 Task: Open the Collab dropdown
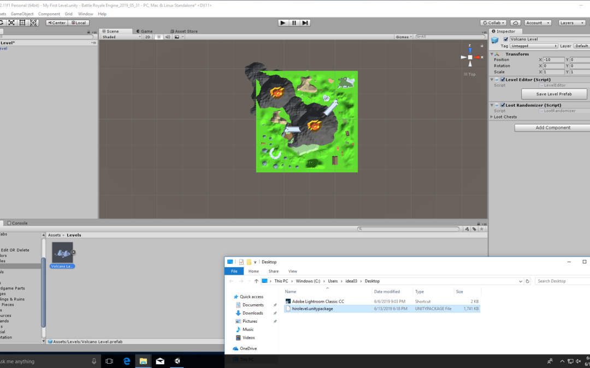pos(494,23)
